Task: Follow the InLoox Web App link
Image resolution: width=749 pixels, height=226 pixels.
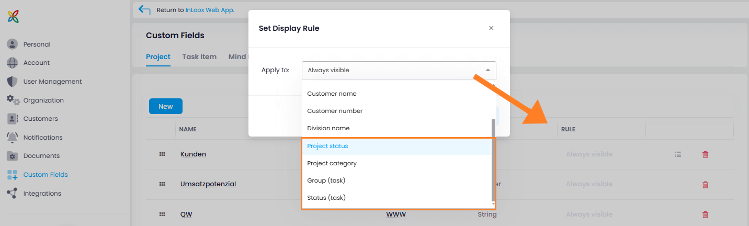Action: tap(209, 10)
